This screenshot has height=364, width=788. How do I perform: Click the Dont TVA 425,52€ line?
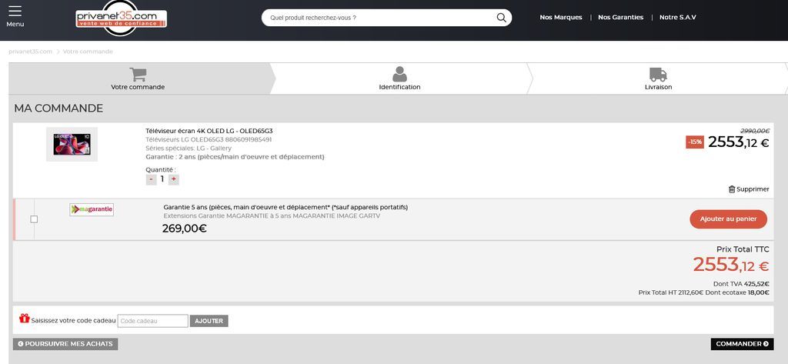tap(741, 283)
